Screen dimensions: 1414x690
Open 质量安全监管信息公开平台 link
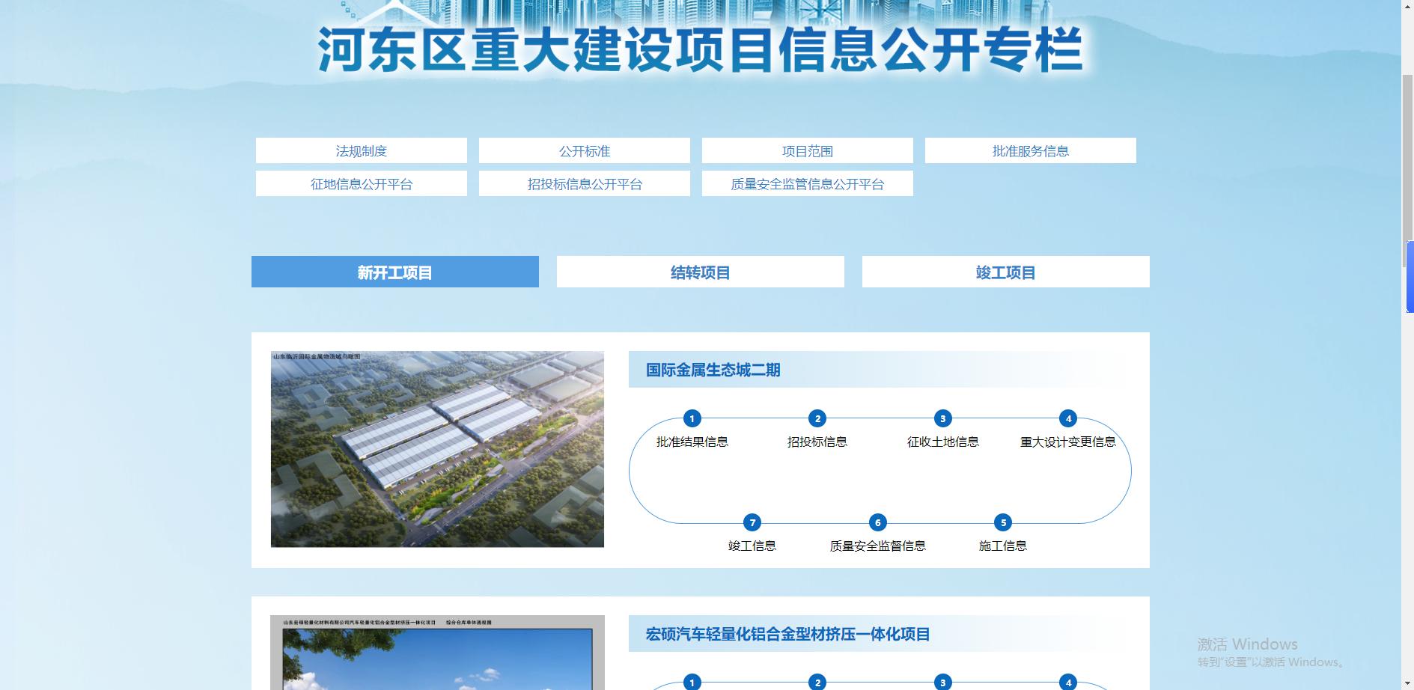[x=807, y=183]
